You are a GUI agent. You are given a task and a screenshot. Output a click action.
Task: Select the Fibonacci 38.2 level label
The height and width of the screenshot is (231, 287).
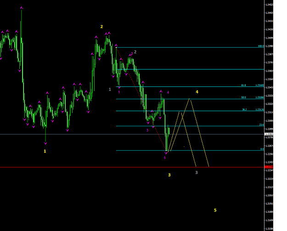244,110
